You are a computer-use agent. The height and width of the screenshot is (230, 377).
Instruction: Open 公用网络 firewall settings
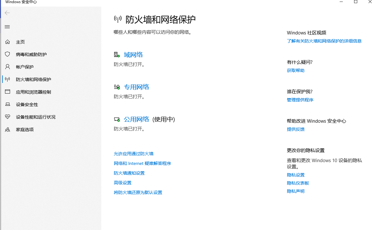pyautogui.click(x=136, y=119)
